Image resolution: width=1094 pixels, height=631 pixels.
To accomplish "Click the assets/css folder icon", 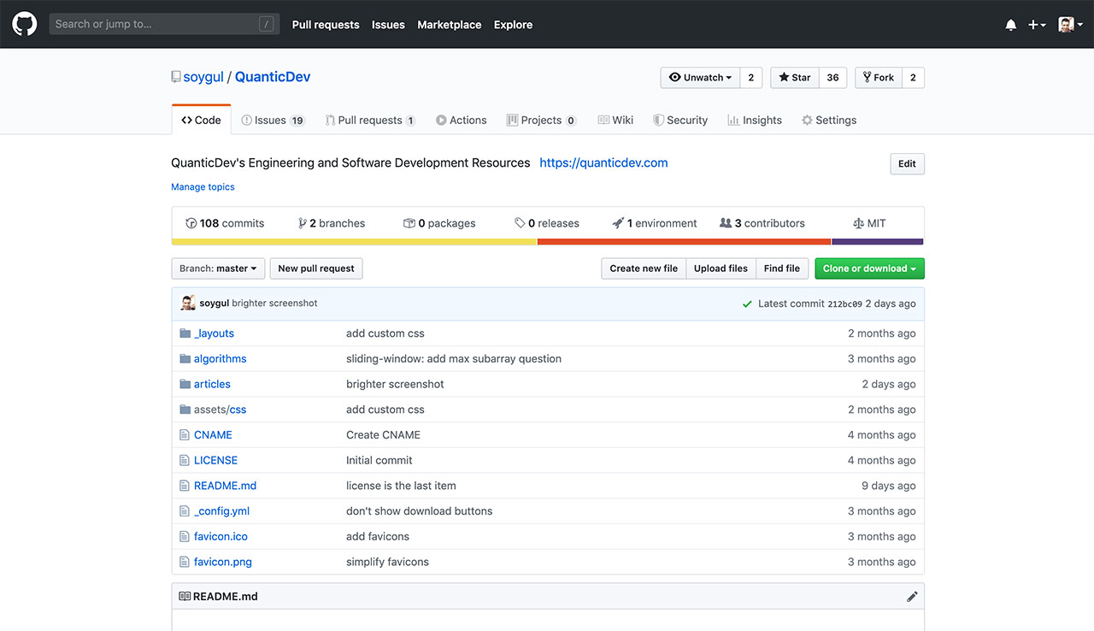I will (x=185, y=410).
